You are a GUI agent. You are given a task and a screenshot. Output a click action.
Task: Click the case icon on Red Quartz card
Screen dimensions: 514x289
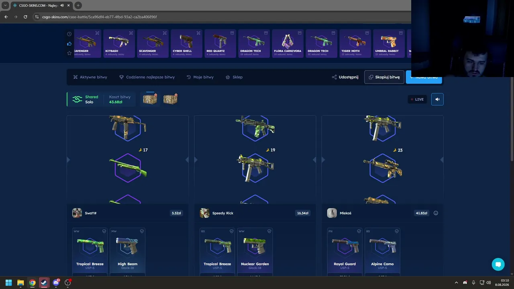(232, 33)
